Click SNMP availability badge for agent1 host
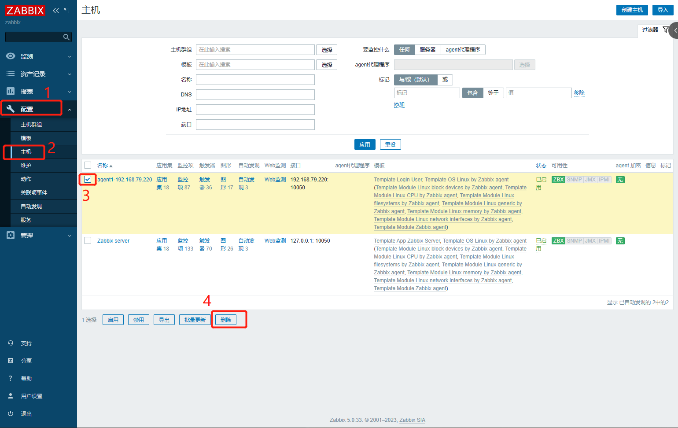Viewport: 678px width, 428px height. [x=574, y=180]
